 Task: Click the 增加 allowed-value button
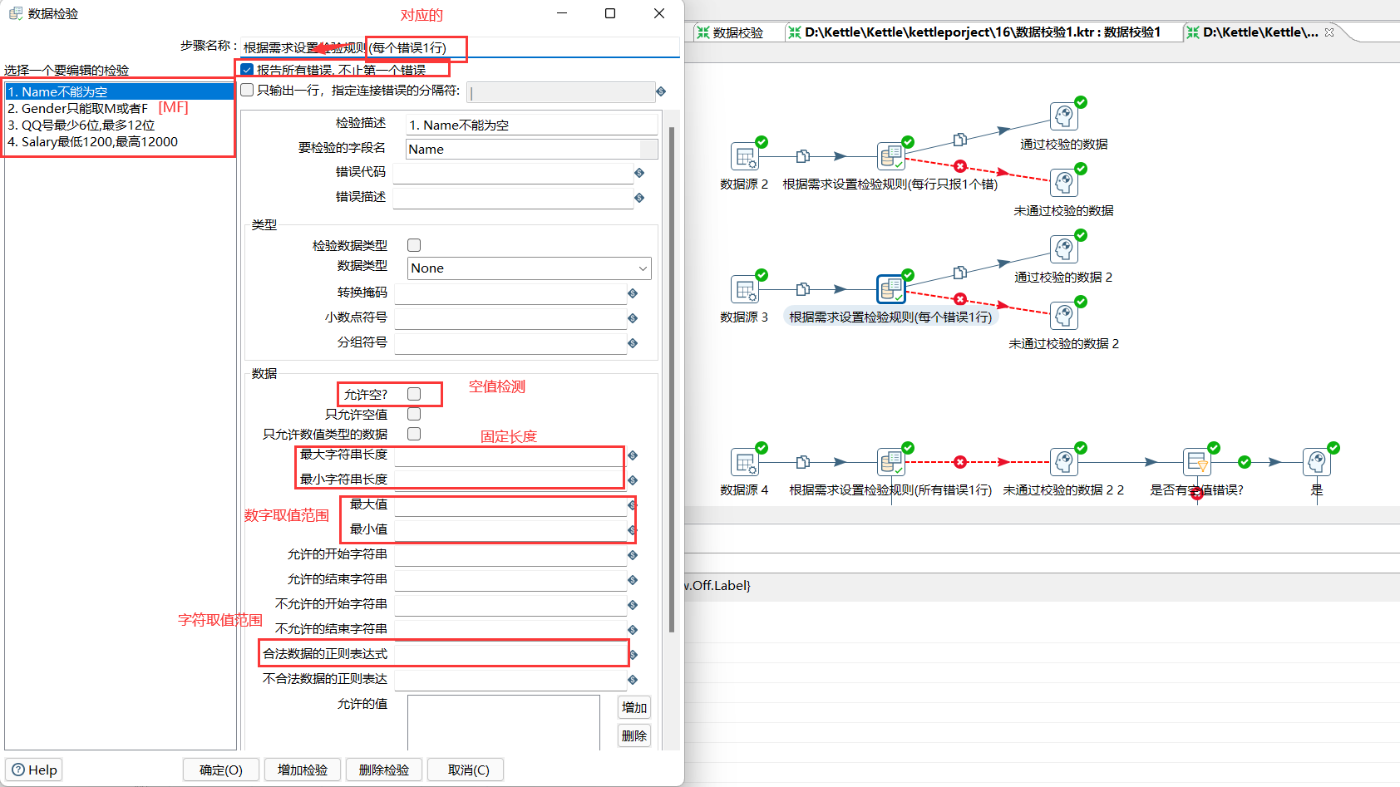(x=634, y=707)
